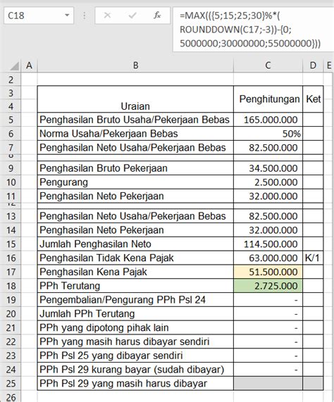Select orange cell 51.500.000
Image resolution: width=334 pixels, height=402 pixels.
click(x=268, y=272)
